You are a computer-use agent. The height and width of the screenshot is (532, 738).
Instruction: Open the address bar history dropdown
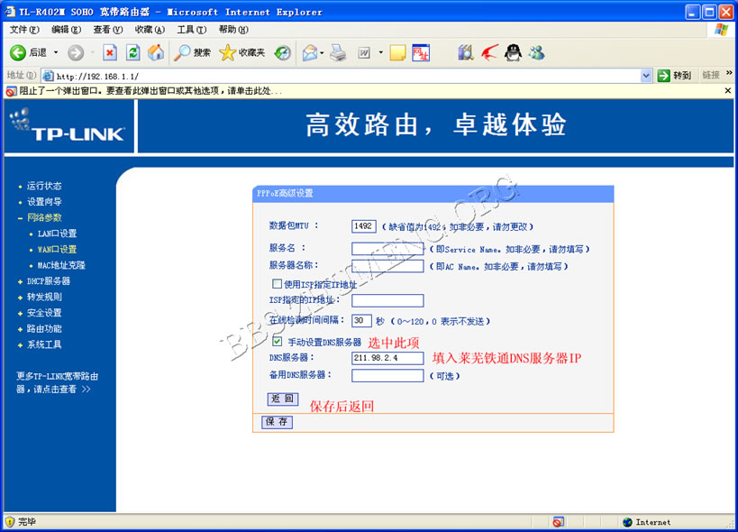coord(646,76)
